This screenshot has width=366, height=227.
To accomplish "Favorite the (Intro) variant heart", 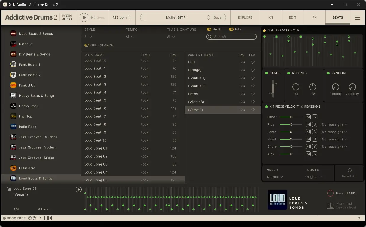I will click(253, 94).
